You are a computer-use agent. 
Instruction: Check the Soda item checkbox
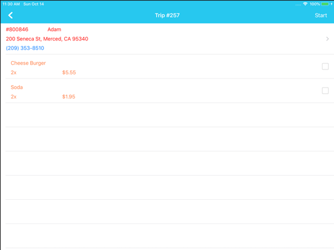325,91
